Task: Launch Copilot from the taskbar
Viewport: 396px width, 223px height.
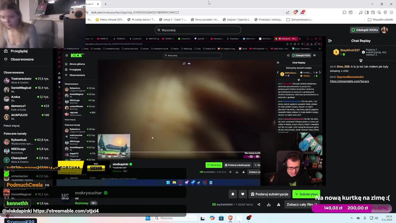Action: tap(212, 218)
